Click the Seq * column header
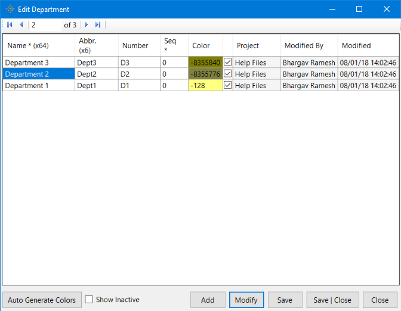 [174, 45]
